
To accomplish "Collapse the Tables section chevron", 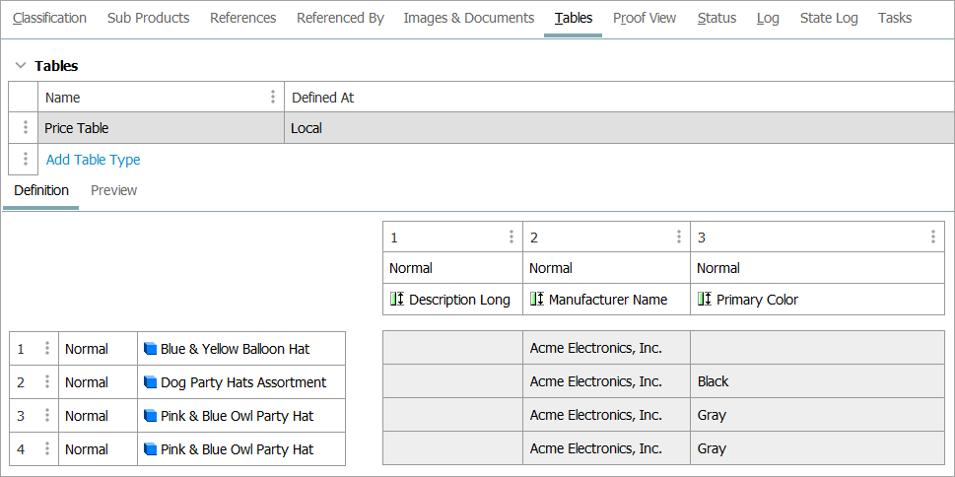I will click(x=20, y=66).
